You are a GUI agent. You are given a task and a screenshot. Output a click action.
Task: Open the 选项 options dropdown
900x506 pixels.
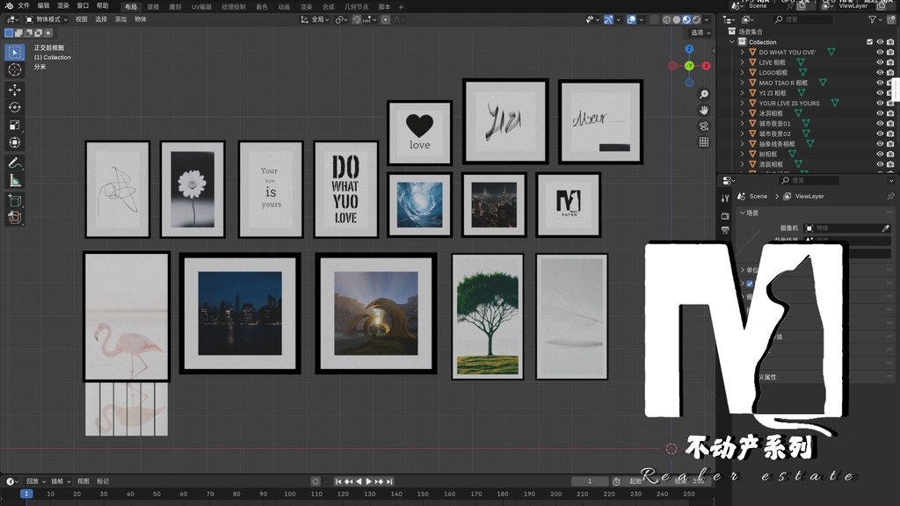700,33
